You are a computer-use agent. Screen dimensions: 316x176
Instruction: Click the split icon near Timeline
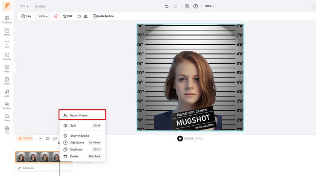pyautogui.click(x=48, y=138)
